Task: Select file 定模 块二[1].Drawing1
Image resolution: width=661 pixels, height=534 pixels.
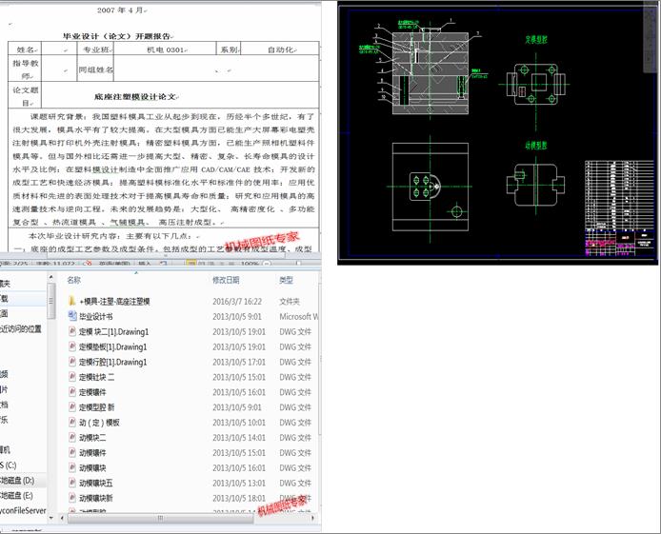Action: [114, 331]
